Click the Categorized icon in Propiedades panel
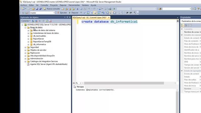The height and width of the screenshot is (113, 201). coord(182,25)
